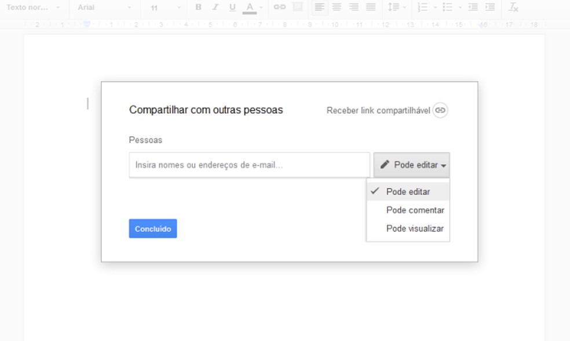Click the Concluido button
This screenshot has height=341, width=570.
tap(152, 228)
